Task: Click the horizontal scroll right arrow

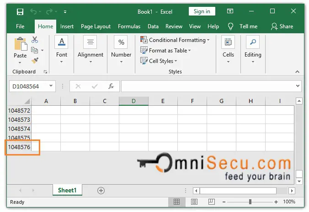Action: click(x=292, y=191)
